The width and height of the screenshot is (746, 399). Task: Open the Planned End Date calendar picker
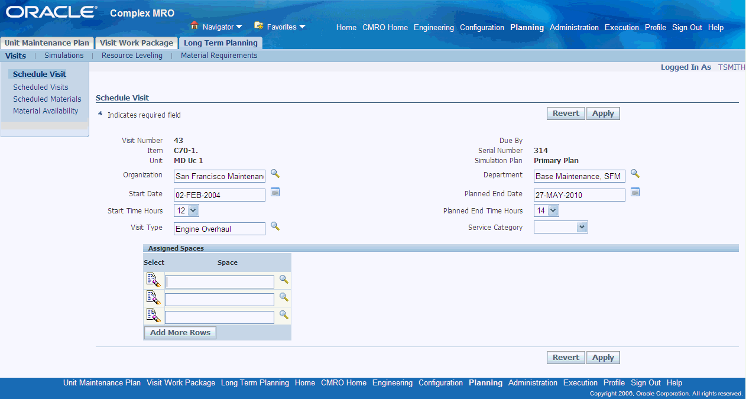[x=635, y=192]
